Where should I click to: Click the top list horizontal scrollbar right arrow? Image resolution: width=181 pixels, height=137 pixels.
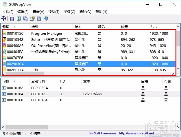(x=173, y=74)
